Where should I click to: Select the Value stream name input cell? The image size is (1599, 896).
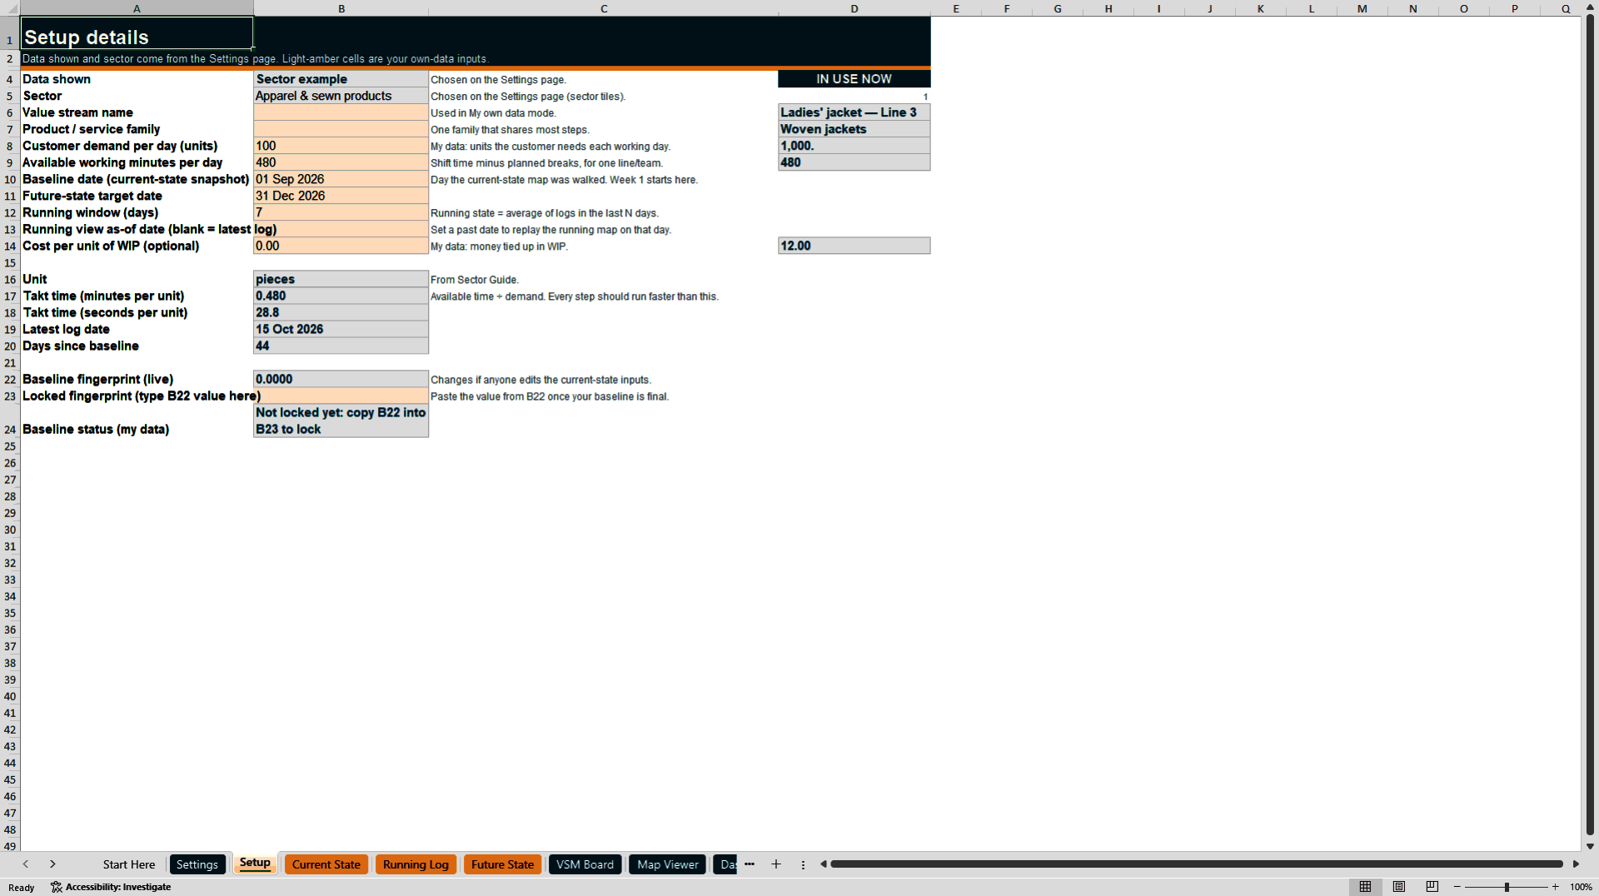click(x=341, y=112)
